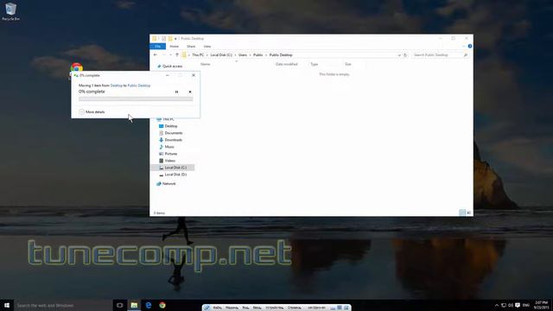Launch Microsoft Edge from taskbar
Screen dimensions: 553x311
[x=149, y=305]
